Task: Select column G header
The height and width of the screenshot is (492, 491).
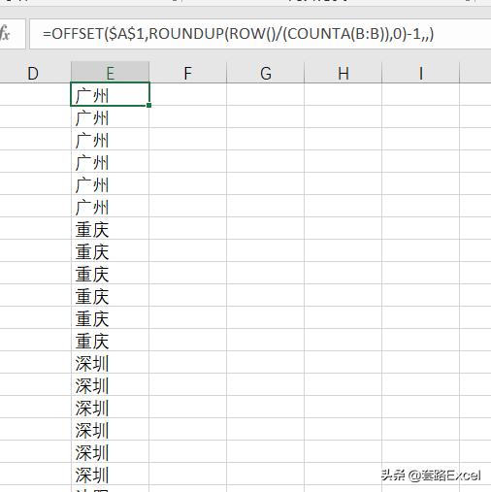Action: tap(266, 73)
